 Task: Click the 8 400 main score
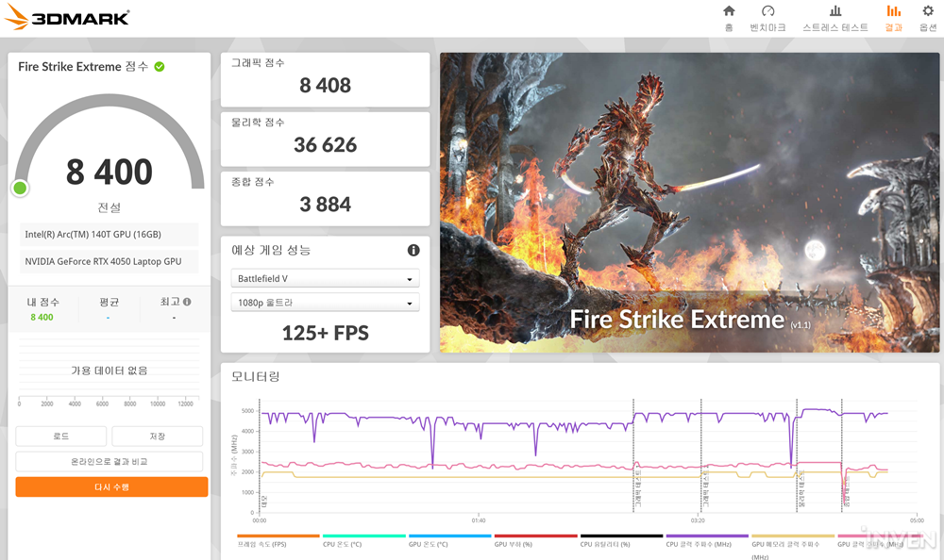[109, 172]
